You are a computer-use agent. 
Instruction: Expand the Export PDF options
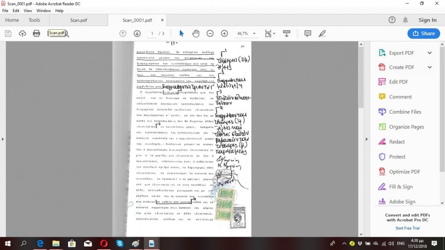point(429,53)
